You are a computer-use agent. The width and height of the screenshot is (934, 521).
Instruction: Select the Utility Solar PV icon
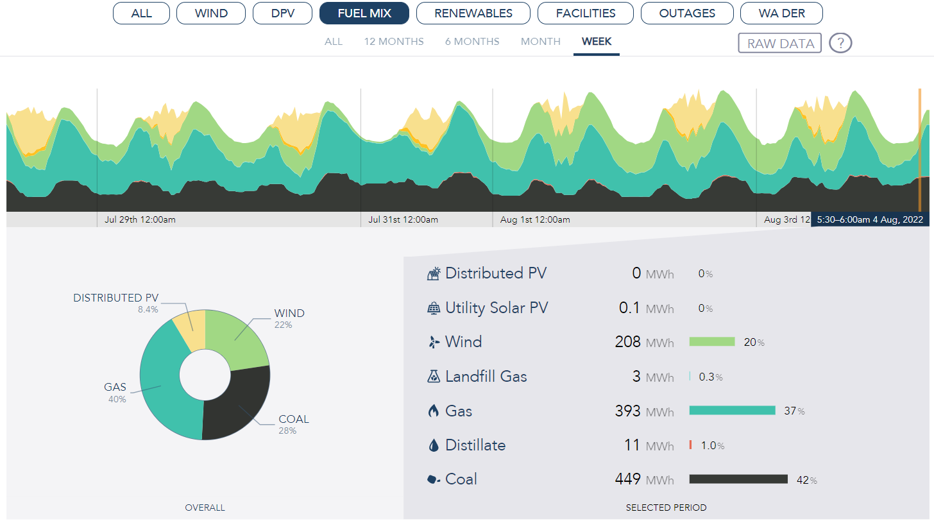[434, 307]
